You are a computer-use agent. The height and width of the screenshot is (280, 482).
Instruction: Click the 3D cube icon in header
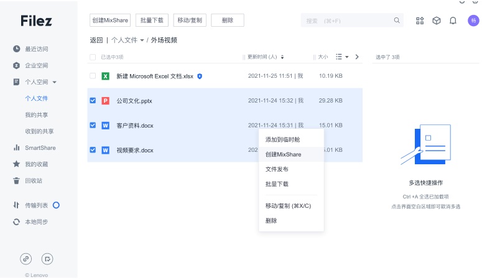click(437, 21)
